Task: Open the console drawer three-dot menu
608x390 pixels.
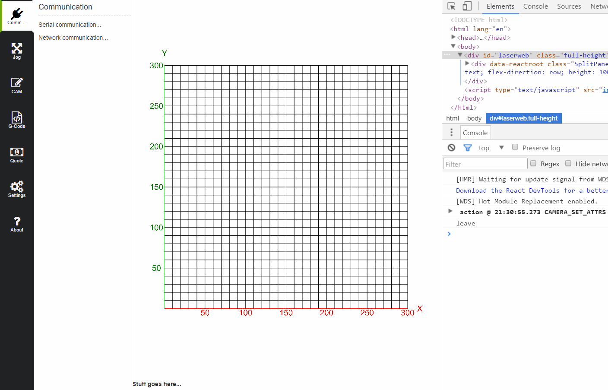Action: coord(452,133)
